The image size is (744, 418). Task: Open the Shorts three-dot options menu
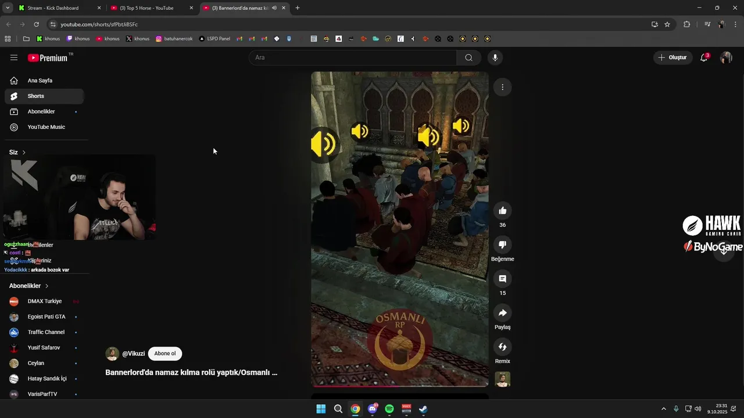tap(502, 87)
